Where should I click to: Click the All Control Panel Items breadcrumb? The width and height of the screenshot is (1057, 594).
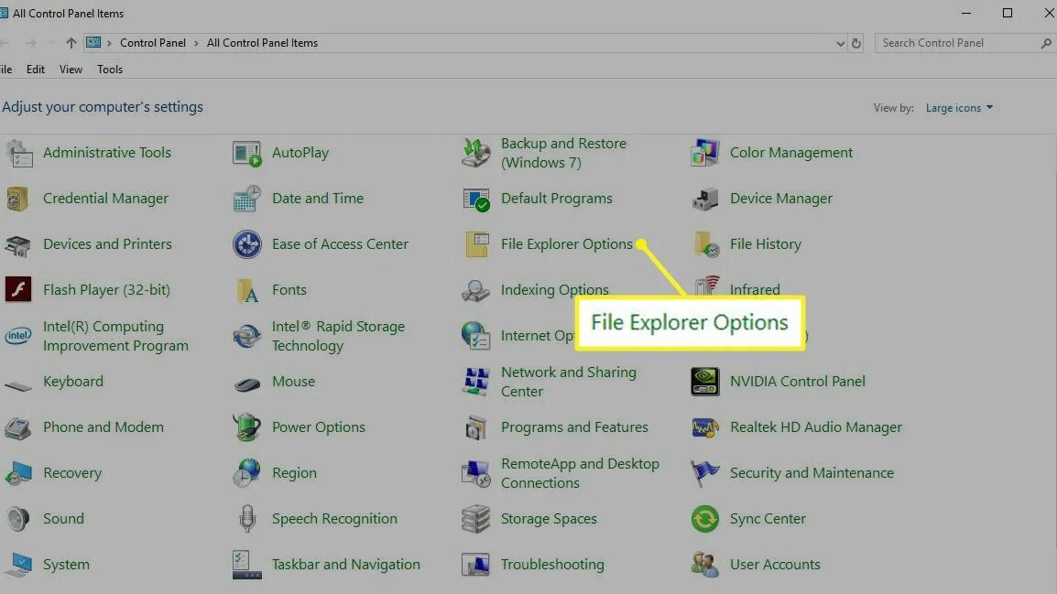coord(262,43)
